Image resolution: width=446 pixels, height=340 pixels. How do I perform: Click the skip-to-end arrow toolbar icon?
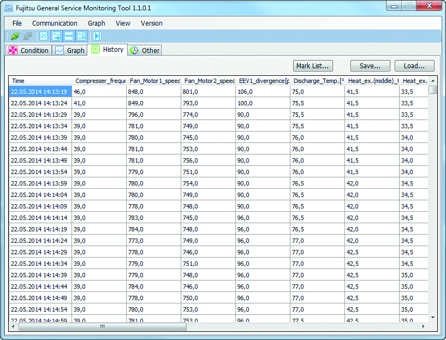97,36
